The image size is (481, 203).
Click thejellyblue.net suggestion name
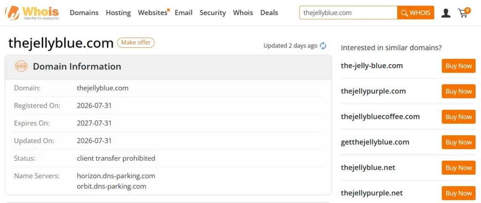click(368, 167)
